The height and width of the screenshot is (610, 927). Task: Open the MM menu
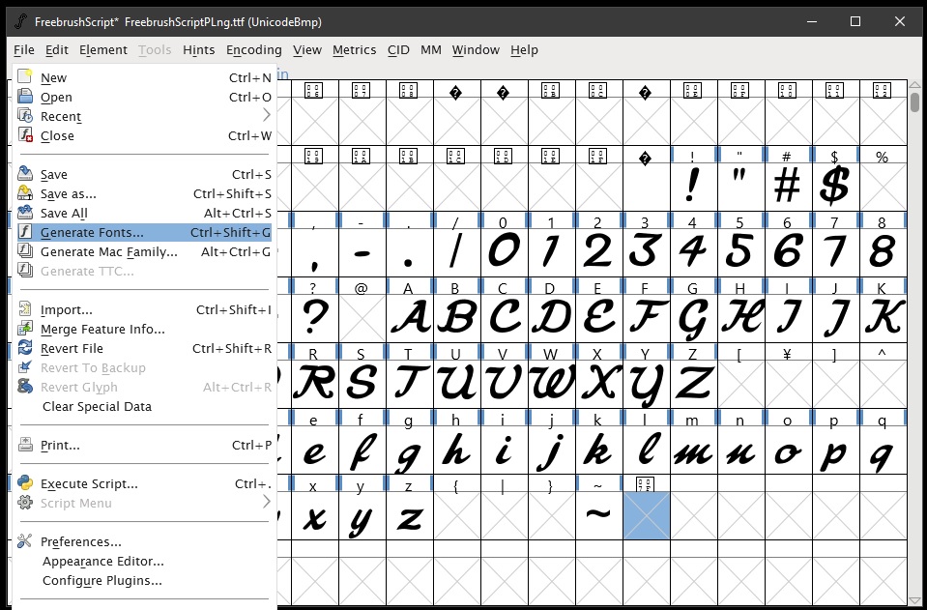[x=431, y=50]
